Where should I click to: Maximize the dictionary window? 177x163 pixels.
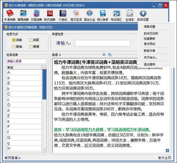160,5
